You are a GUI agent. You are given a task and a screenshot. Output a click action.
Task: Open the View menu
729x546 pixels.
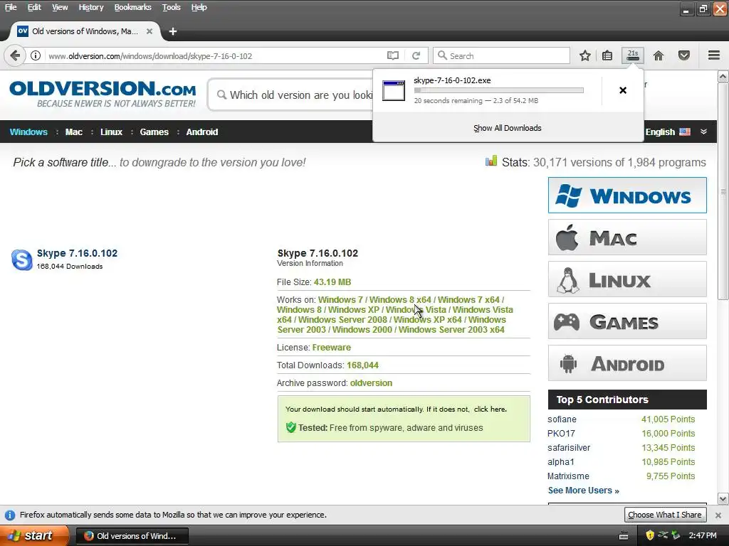[x=60, y=7]
